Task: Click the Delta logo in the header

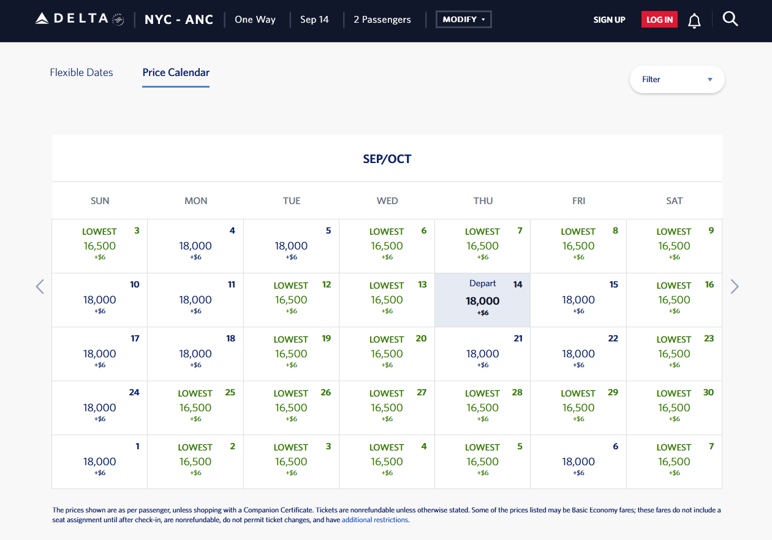Action: pos(80,19)
